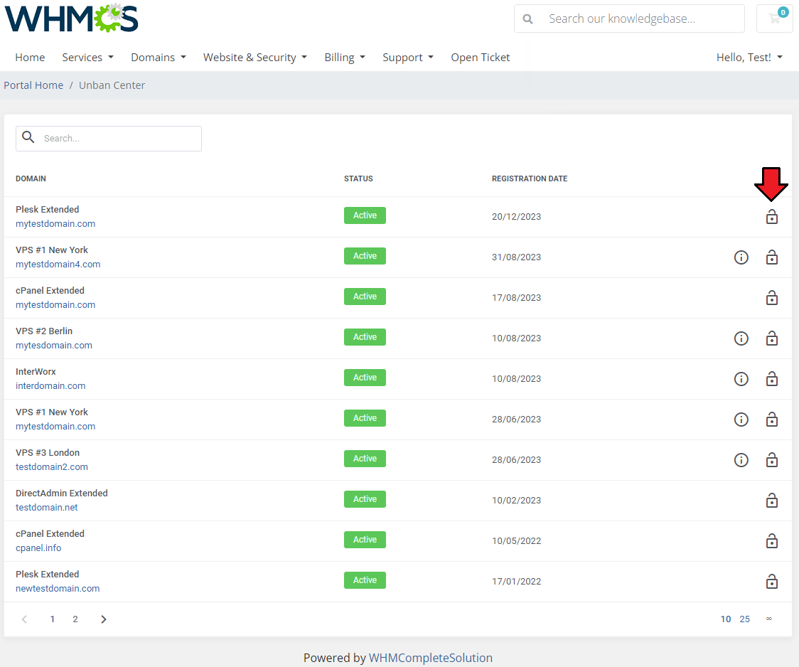Click unlock icon for cPanel Extended dated 17/08/2023
Image resolution: width=799 pixels, height=667 pixels.
[x=771, y=297]
